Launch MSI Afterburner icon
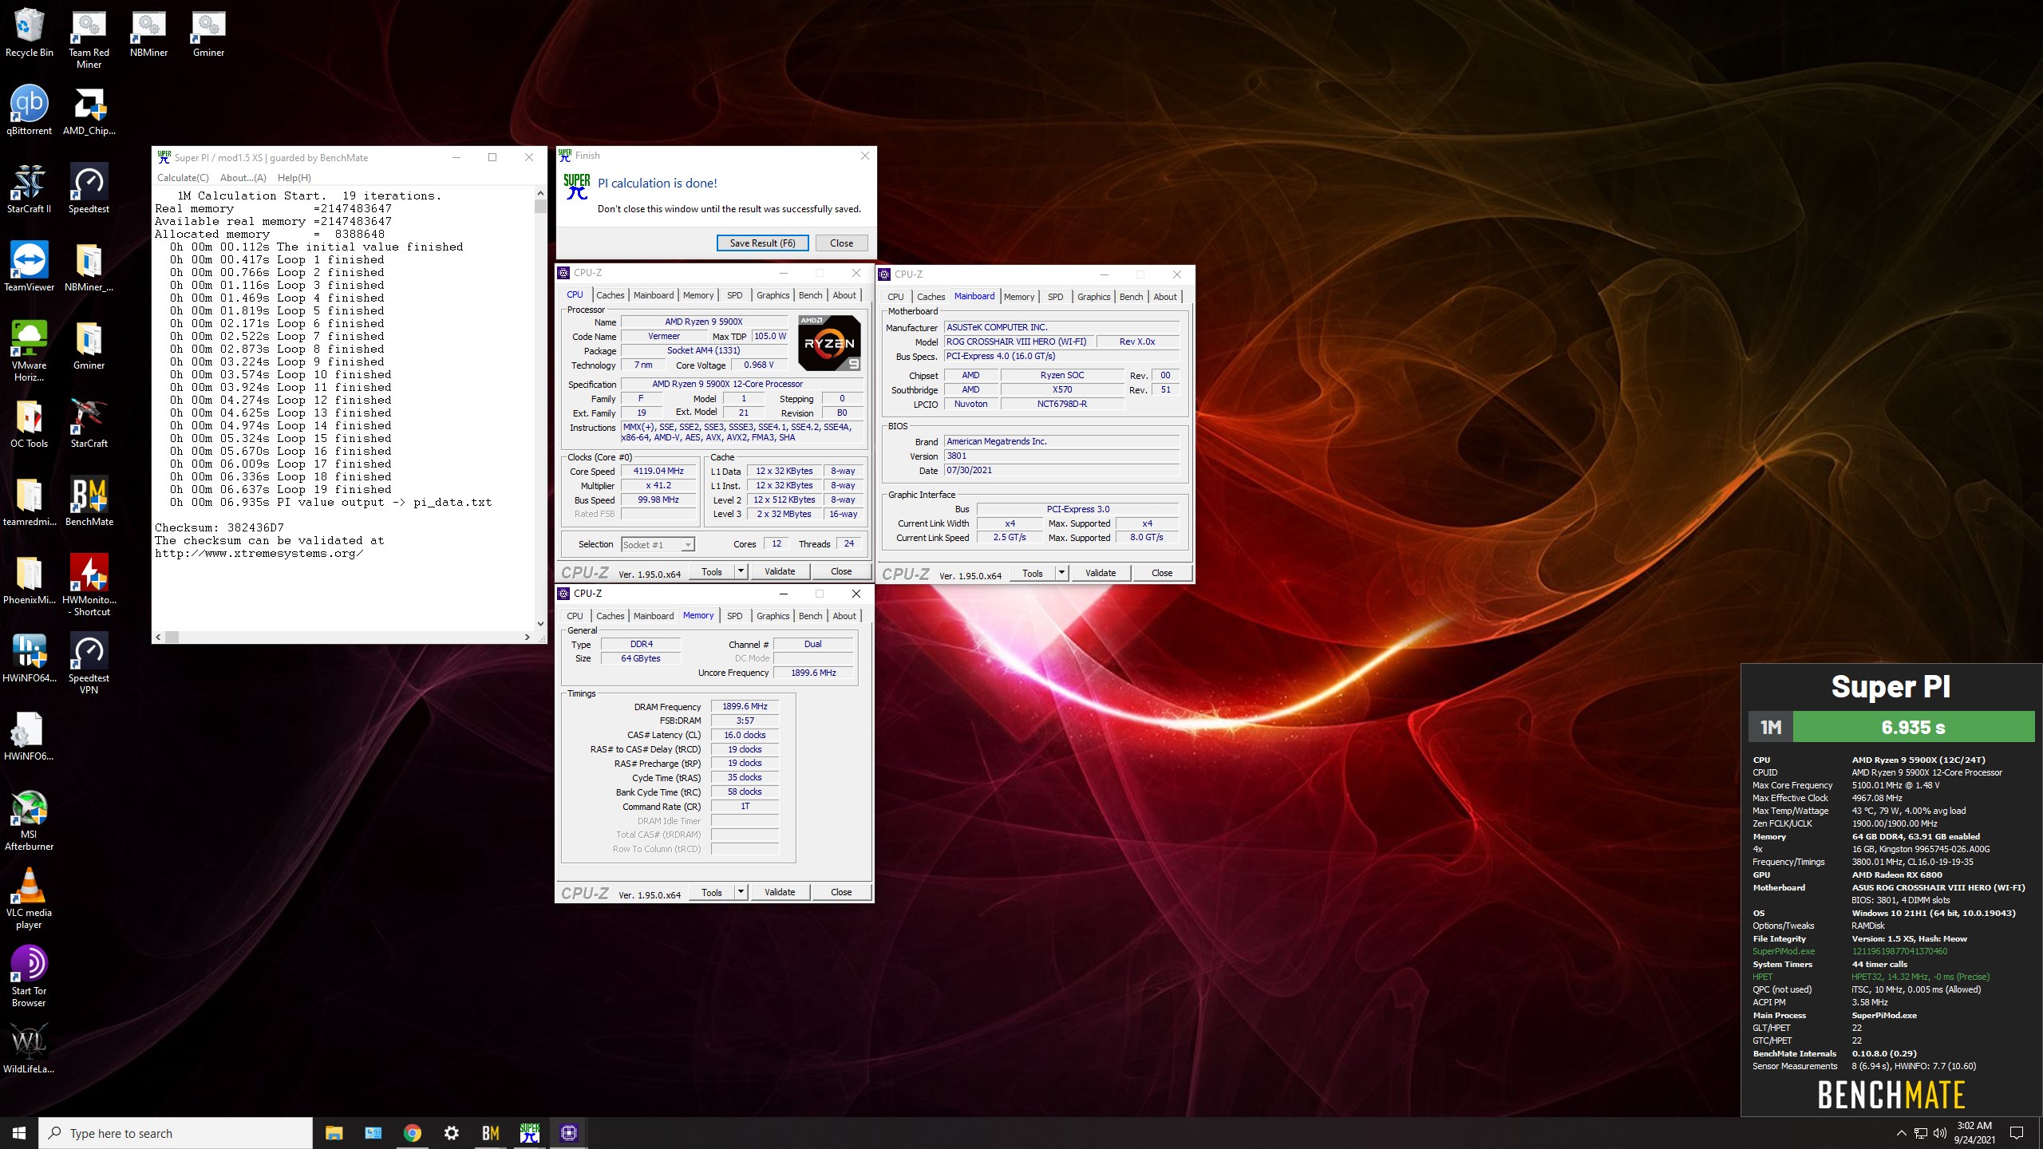The height and width of the screenshot is (1149, 2043). pyautogui.click(x=30, y=819)
